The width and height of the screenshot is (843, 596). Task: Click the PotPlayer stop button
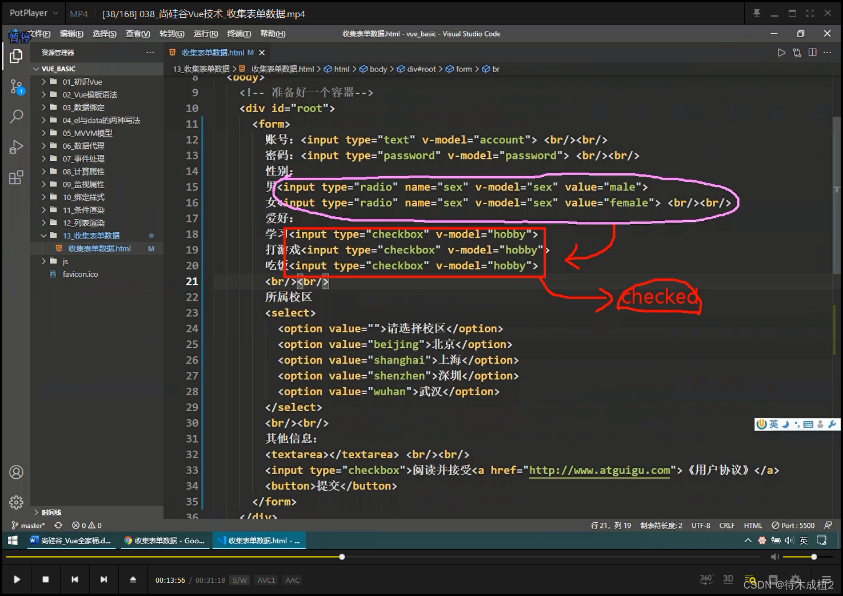tap(46, 579)
